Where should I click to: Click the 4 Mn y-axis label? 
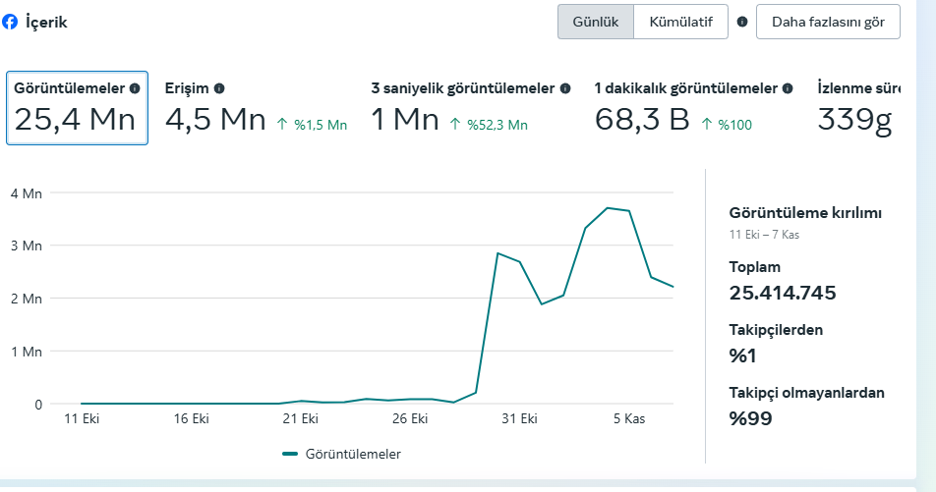pyautogui.click(x=27, y=193)
